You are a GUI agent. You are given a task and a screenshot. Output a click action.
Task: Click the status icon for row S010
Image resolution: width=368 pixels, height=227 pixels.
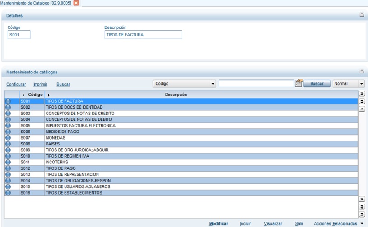(x=8, y=156)
